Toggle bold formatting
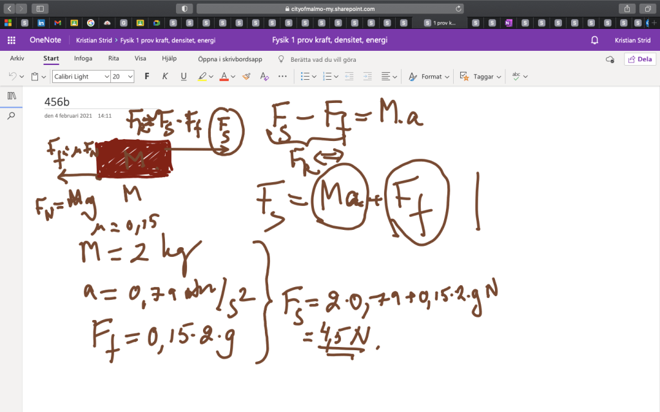The width and height of the screenshot is (660, 412). pos(146,76)
